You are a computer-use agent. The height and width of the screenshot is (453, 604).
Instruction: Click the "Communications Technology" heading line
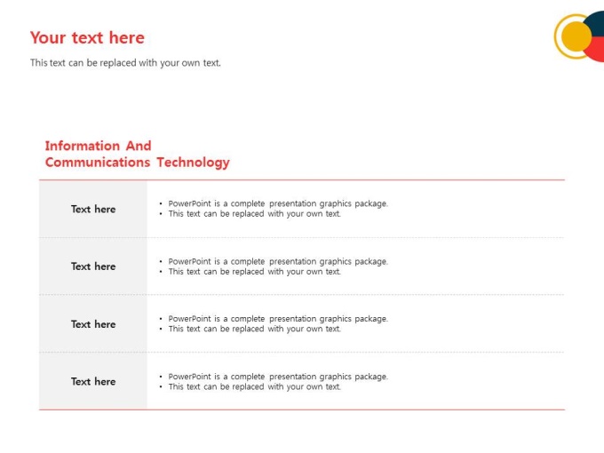coord(137,163)
